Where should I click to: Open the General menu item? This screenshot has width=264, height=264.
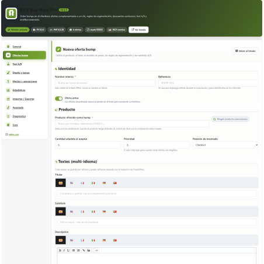point(25,47)
